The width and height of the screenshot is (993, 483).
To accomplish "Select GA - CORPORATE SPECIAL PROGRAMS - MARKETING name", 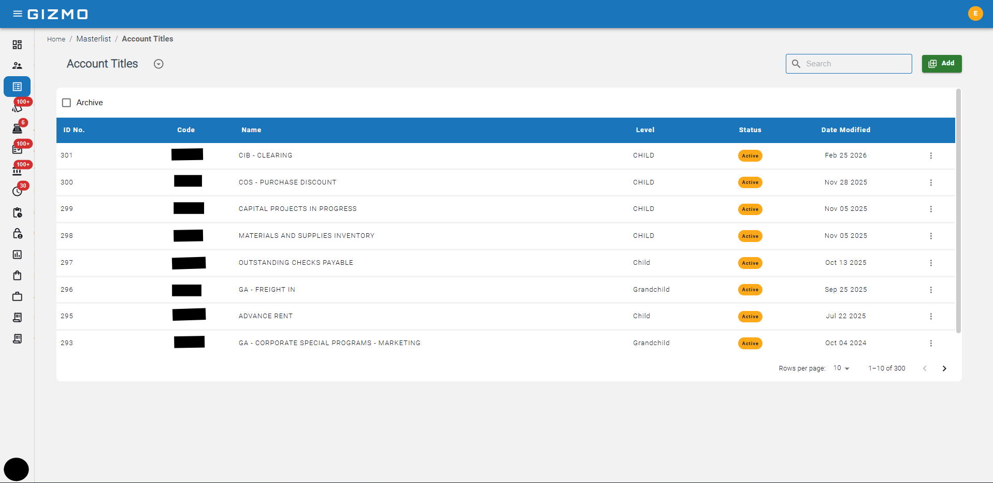I will click(x=329, y=343).
